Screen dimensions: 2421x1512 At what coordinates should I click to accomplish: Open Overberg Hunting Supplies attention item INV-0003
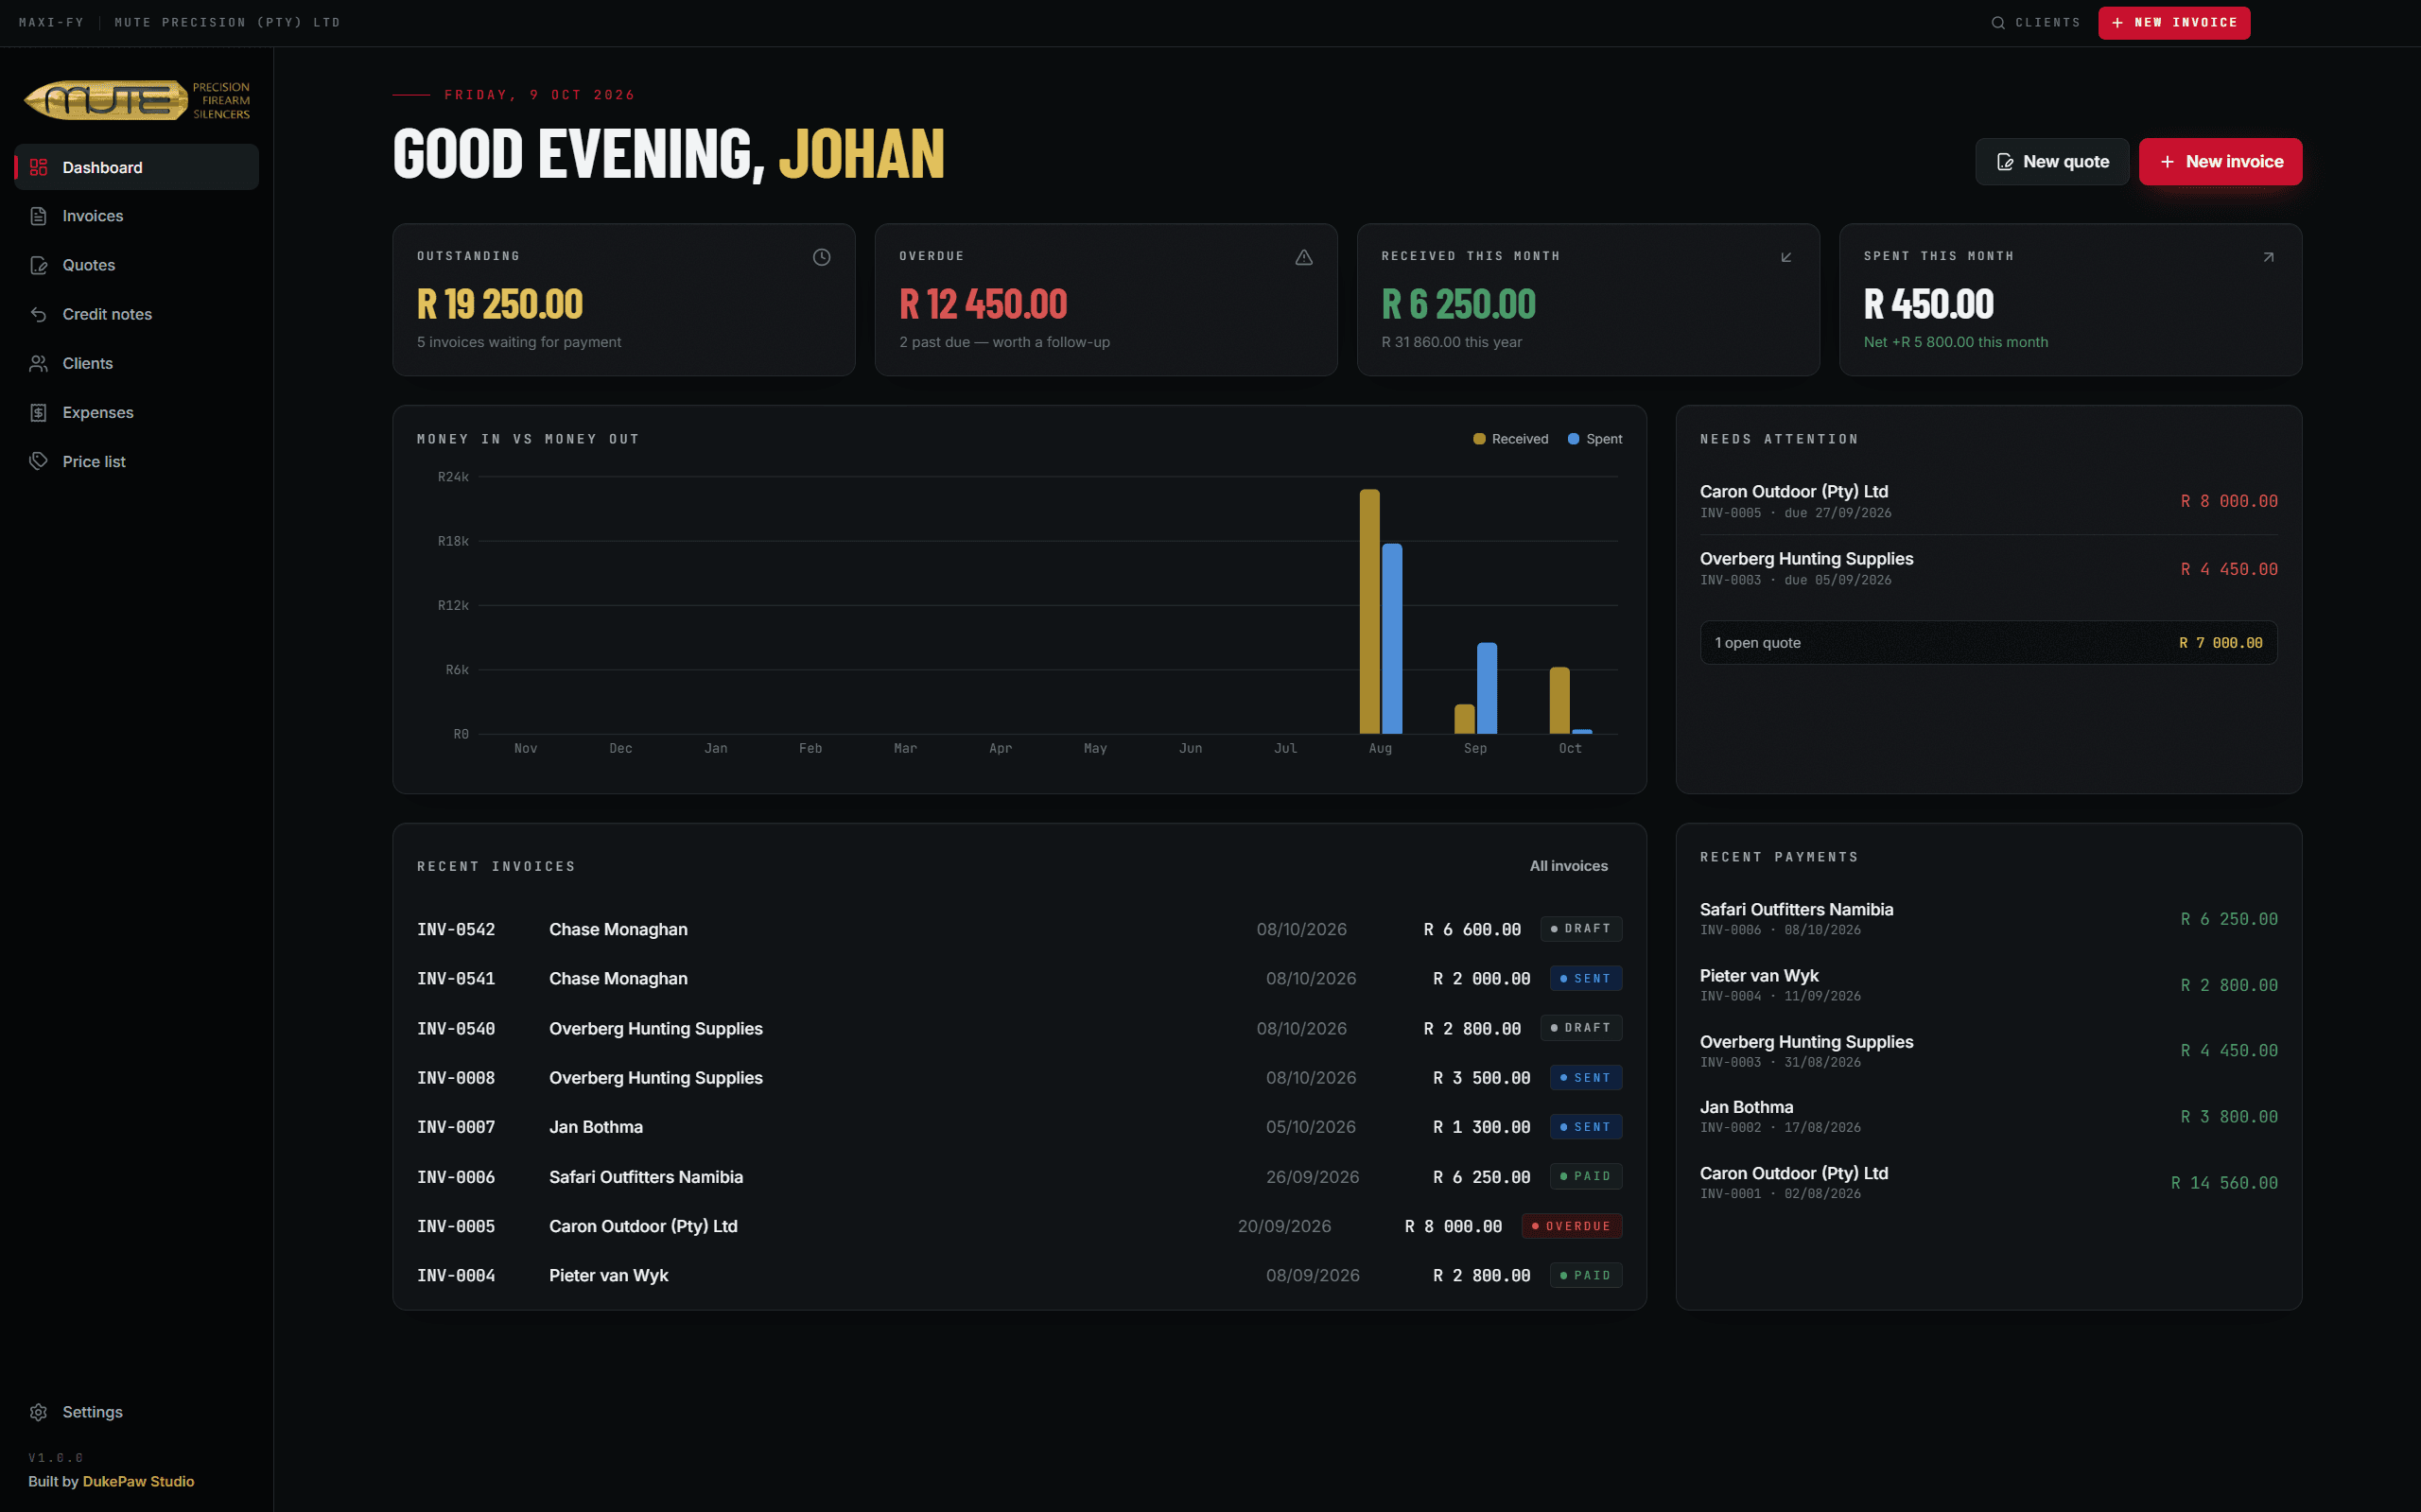pos(1988,568)
